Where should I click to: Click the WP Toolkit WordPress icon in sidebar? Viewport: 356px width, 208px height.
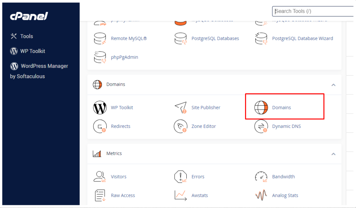coord(14,51)
